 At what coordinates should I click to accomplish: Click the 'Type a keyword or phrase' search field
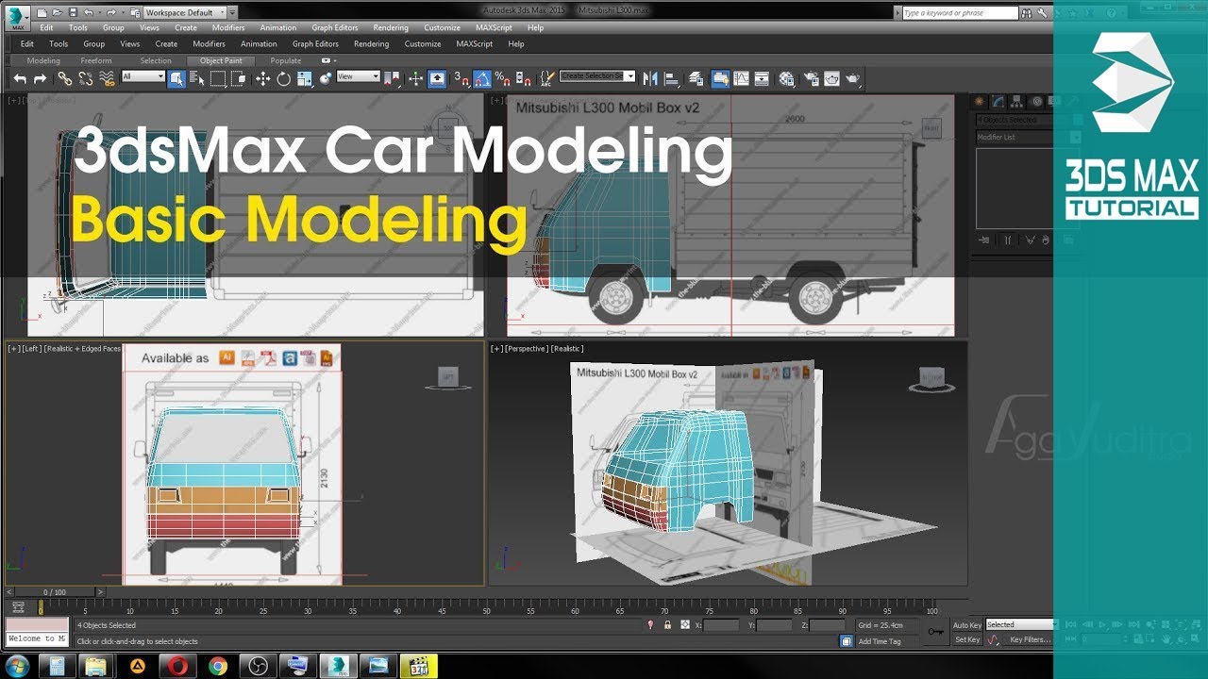(959, 13)
